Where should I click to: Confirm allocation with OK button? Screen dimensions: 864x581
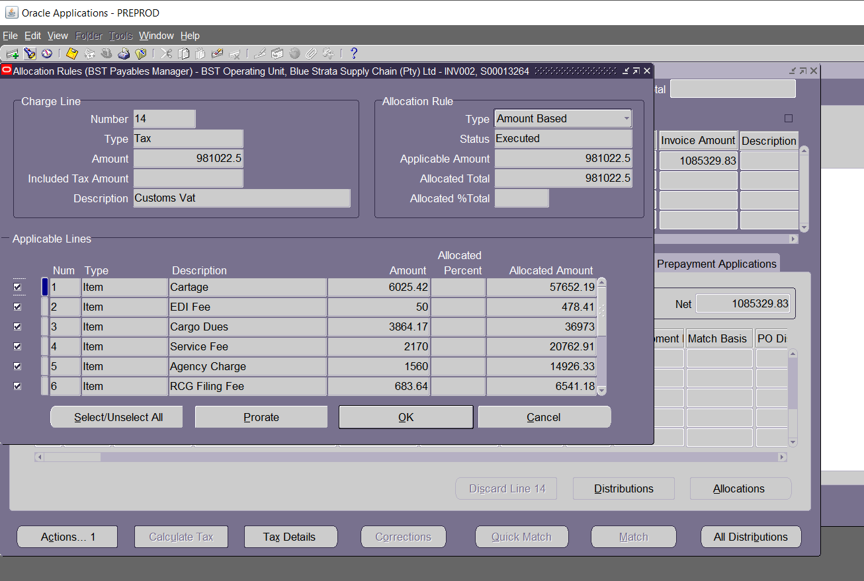pos(406,417)
